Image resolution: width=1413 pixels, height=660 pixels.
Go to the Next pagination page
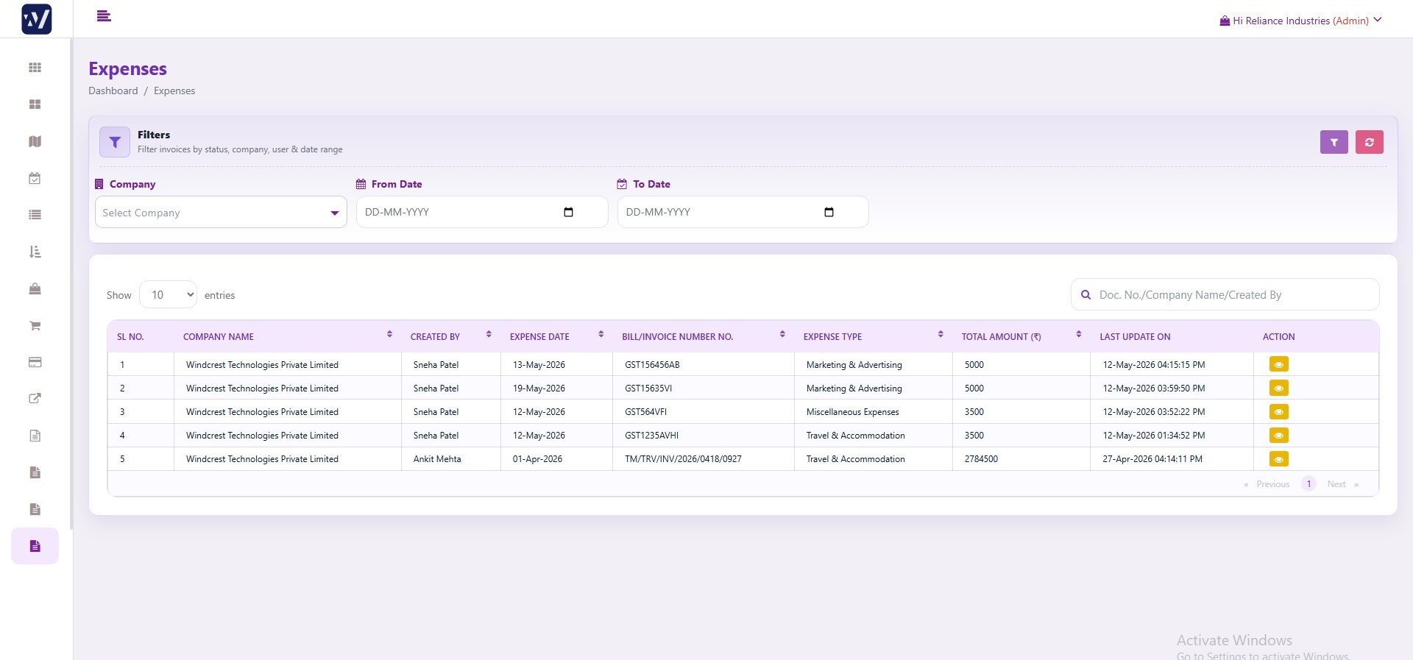pyautogui.click(x=1336, y=484)
